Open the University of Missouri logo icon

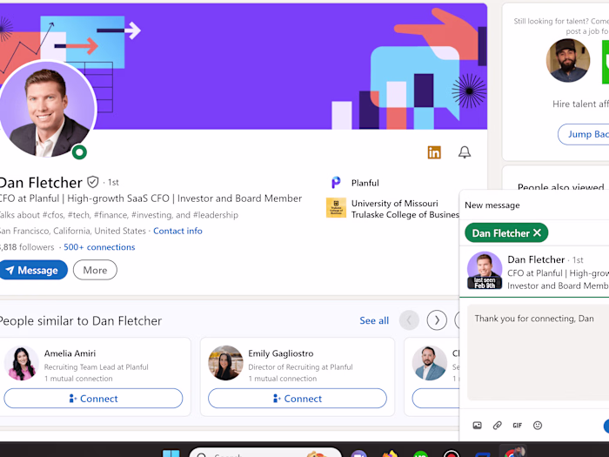[336, 207]
